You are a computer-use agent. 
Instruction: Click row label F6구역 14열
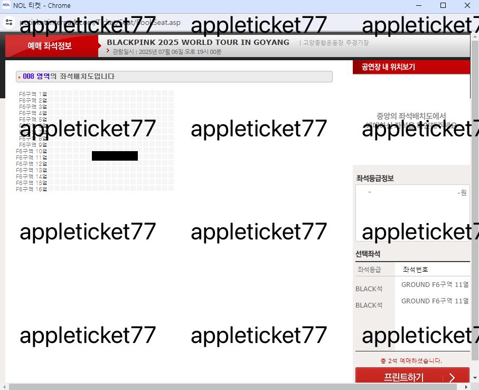click(32, 177)
